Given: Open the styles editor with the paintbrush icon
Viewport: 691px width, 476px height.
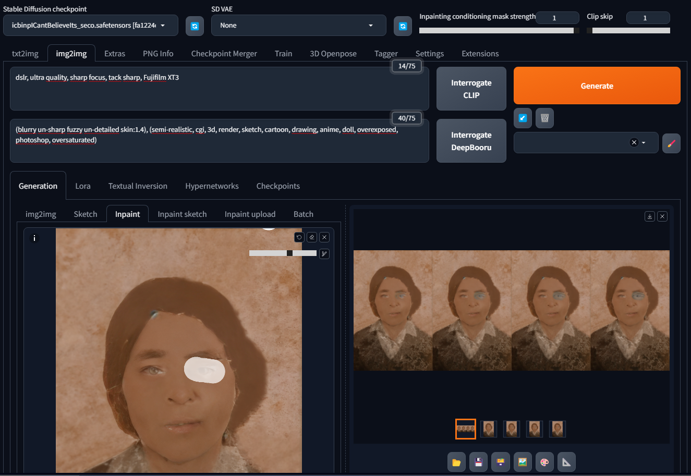Looking at the screenshot, I should pos(671,143).
